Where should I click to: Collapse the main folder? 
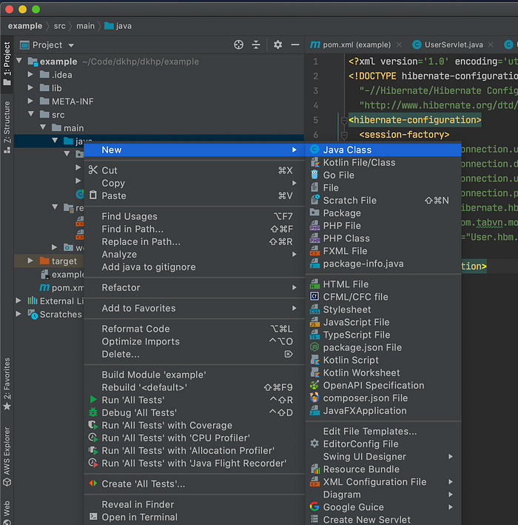click(43, 127)
